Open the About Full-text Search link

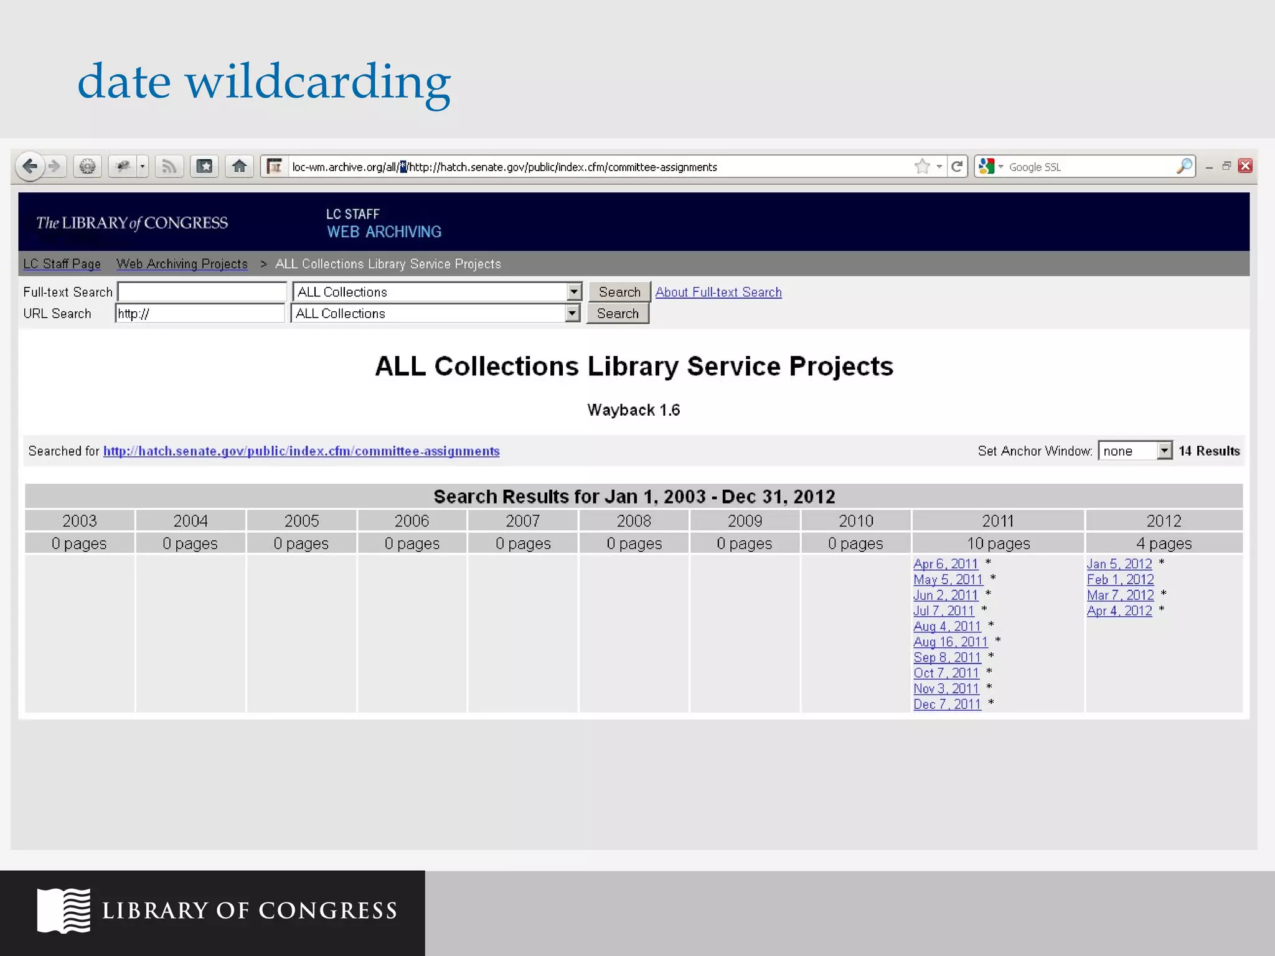click(x=718, y=292)
